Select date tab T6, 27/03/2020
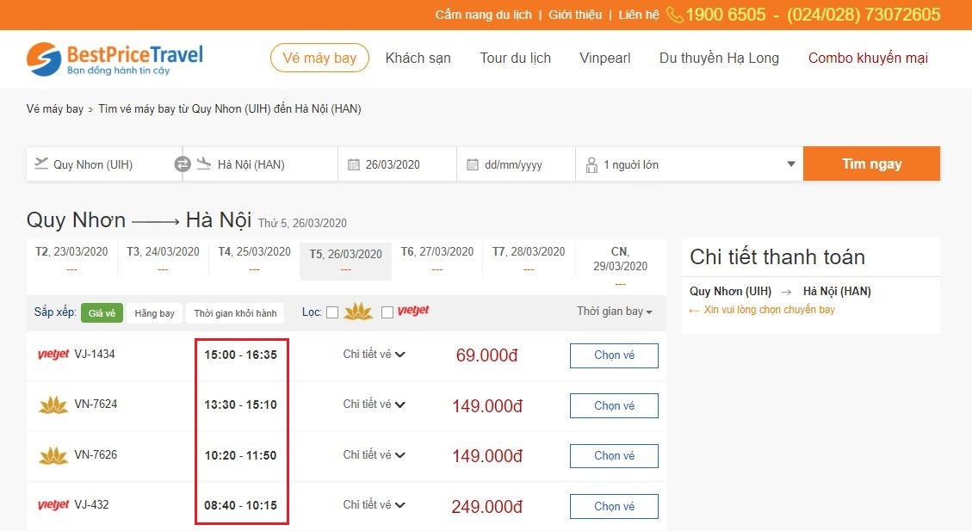This screenshot has width=972, height=531. pos(437,258)
